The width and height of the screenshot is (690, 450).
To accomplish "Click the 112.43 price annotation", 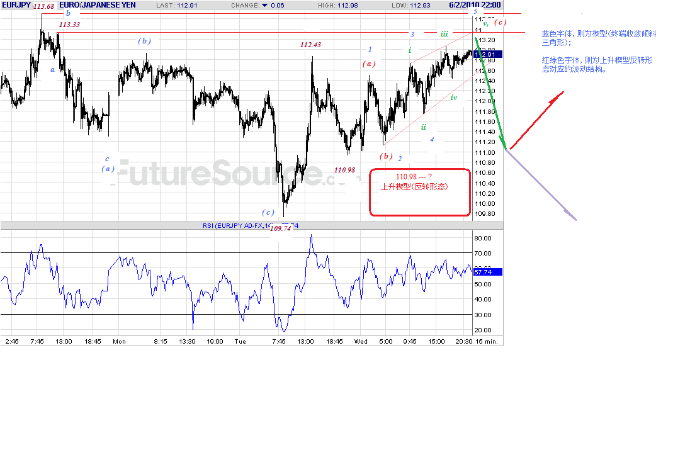I will [x=310, y=45].
